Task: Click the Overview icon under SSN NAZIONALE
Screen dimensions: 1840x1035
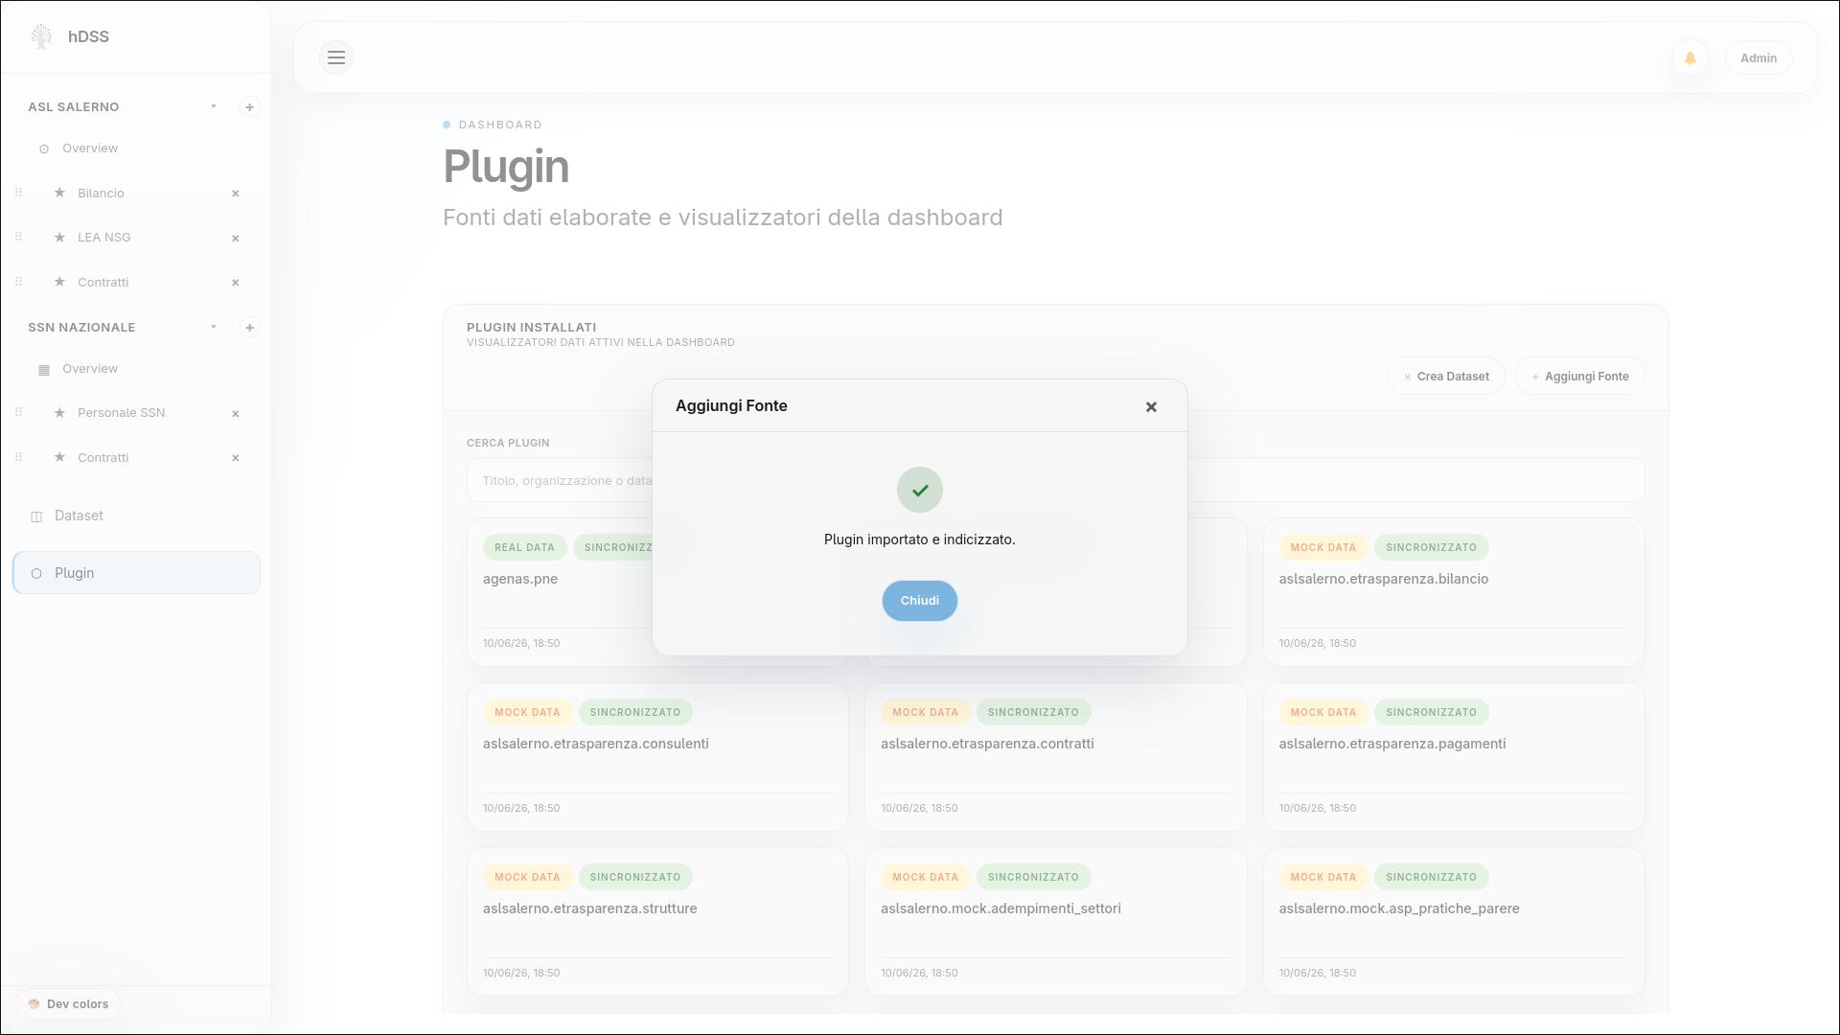Action: [44, 370]
